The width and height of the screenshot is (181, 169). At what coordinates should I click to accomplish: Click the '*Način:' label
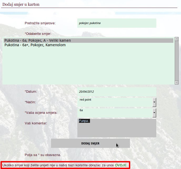[30, 102]
